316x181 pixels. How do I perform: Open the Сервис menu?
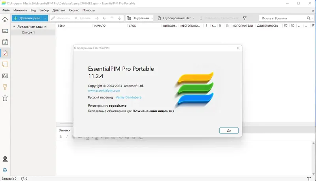(x=74, y=10)
